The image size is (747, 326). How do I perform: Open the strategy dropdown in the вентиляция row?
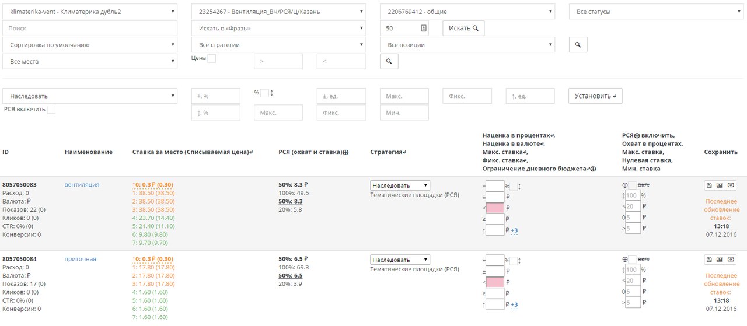(400, 185)
